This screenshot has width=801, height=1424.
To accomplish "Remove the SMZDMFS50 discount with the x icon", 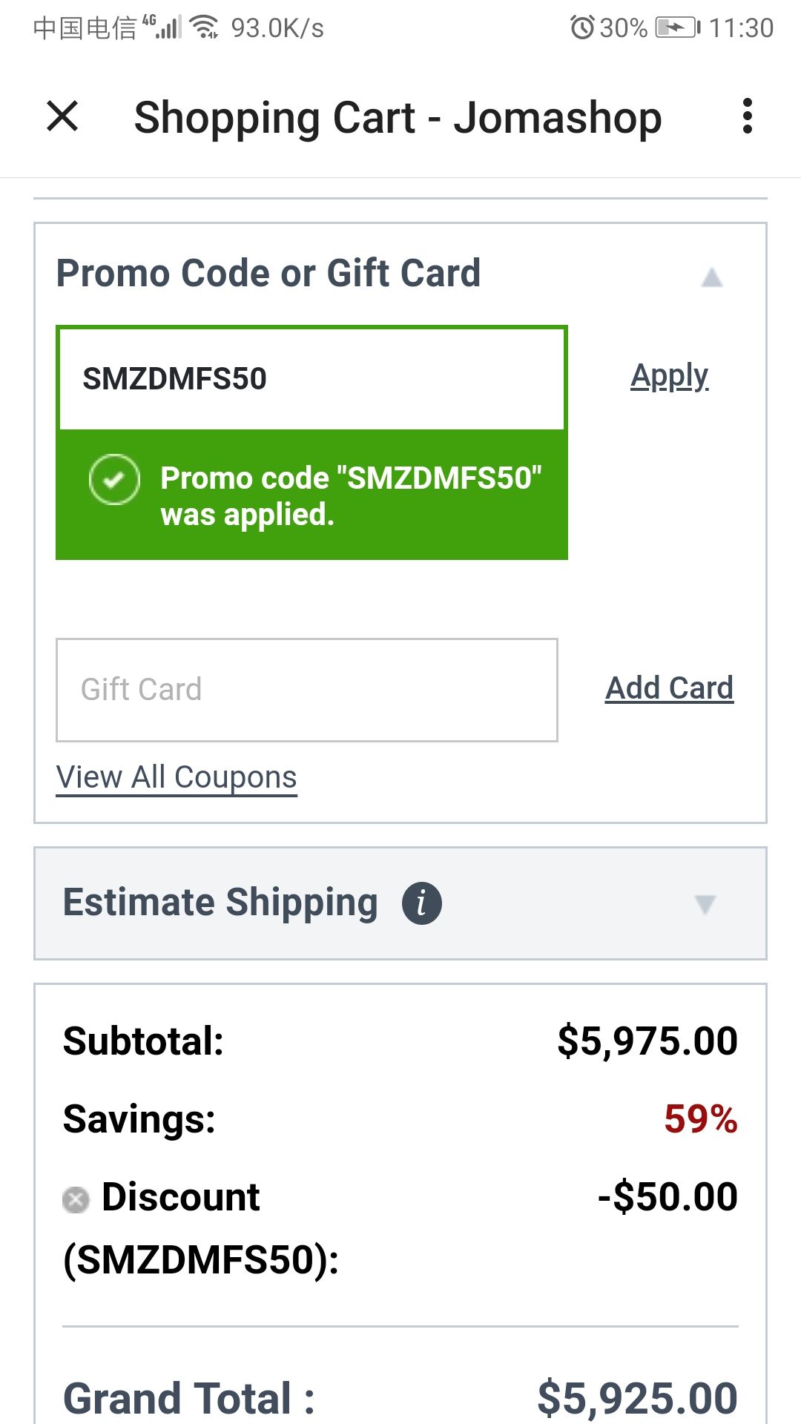I will point(76,1199).
